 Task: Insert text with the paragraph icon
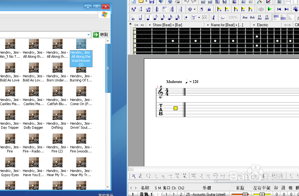(x=202, y=9)
